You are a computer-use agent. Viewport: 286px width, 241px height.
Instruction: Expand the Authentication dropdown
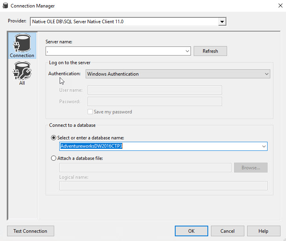pyautogui.click(x=266, y=74)
